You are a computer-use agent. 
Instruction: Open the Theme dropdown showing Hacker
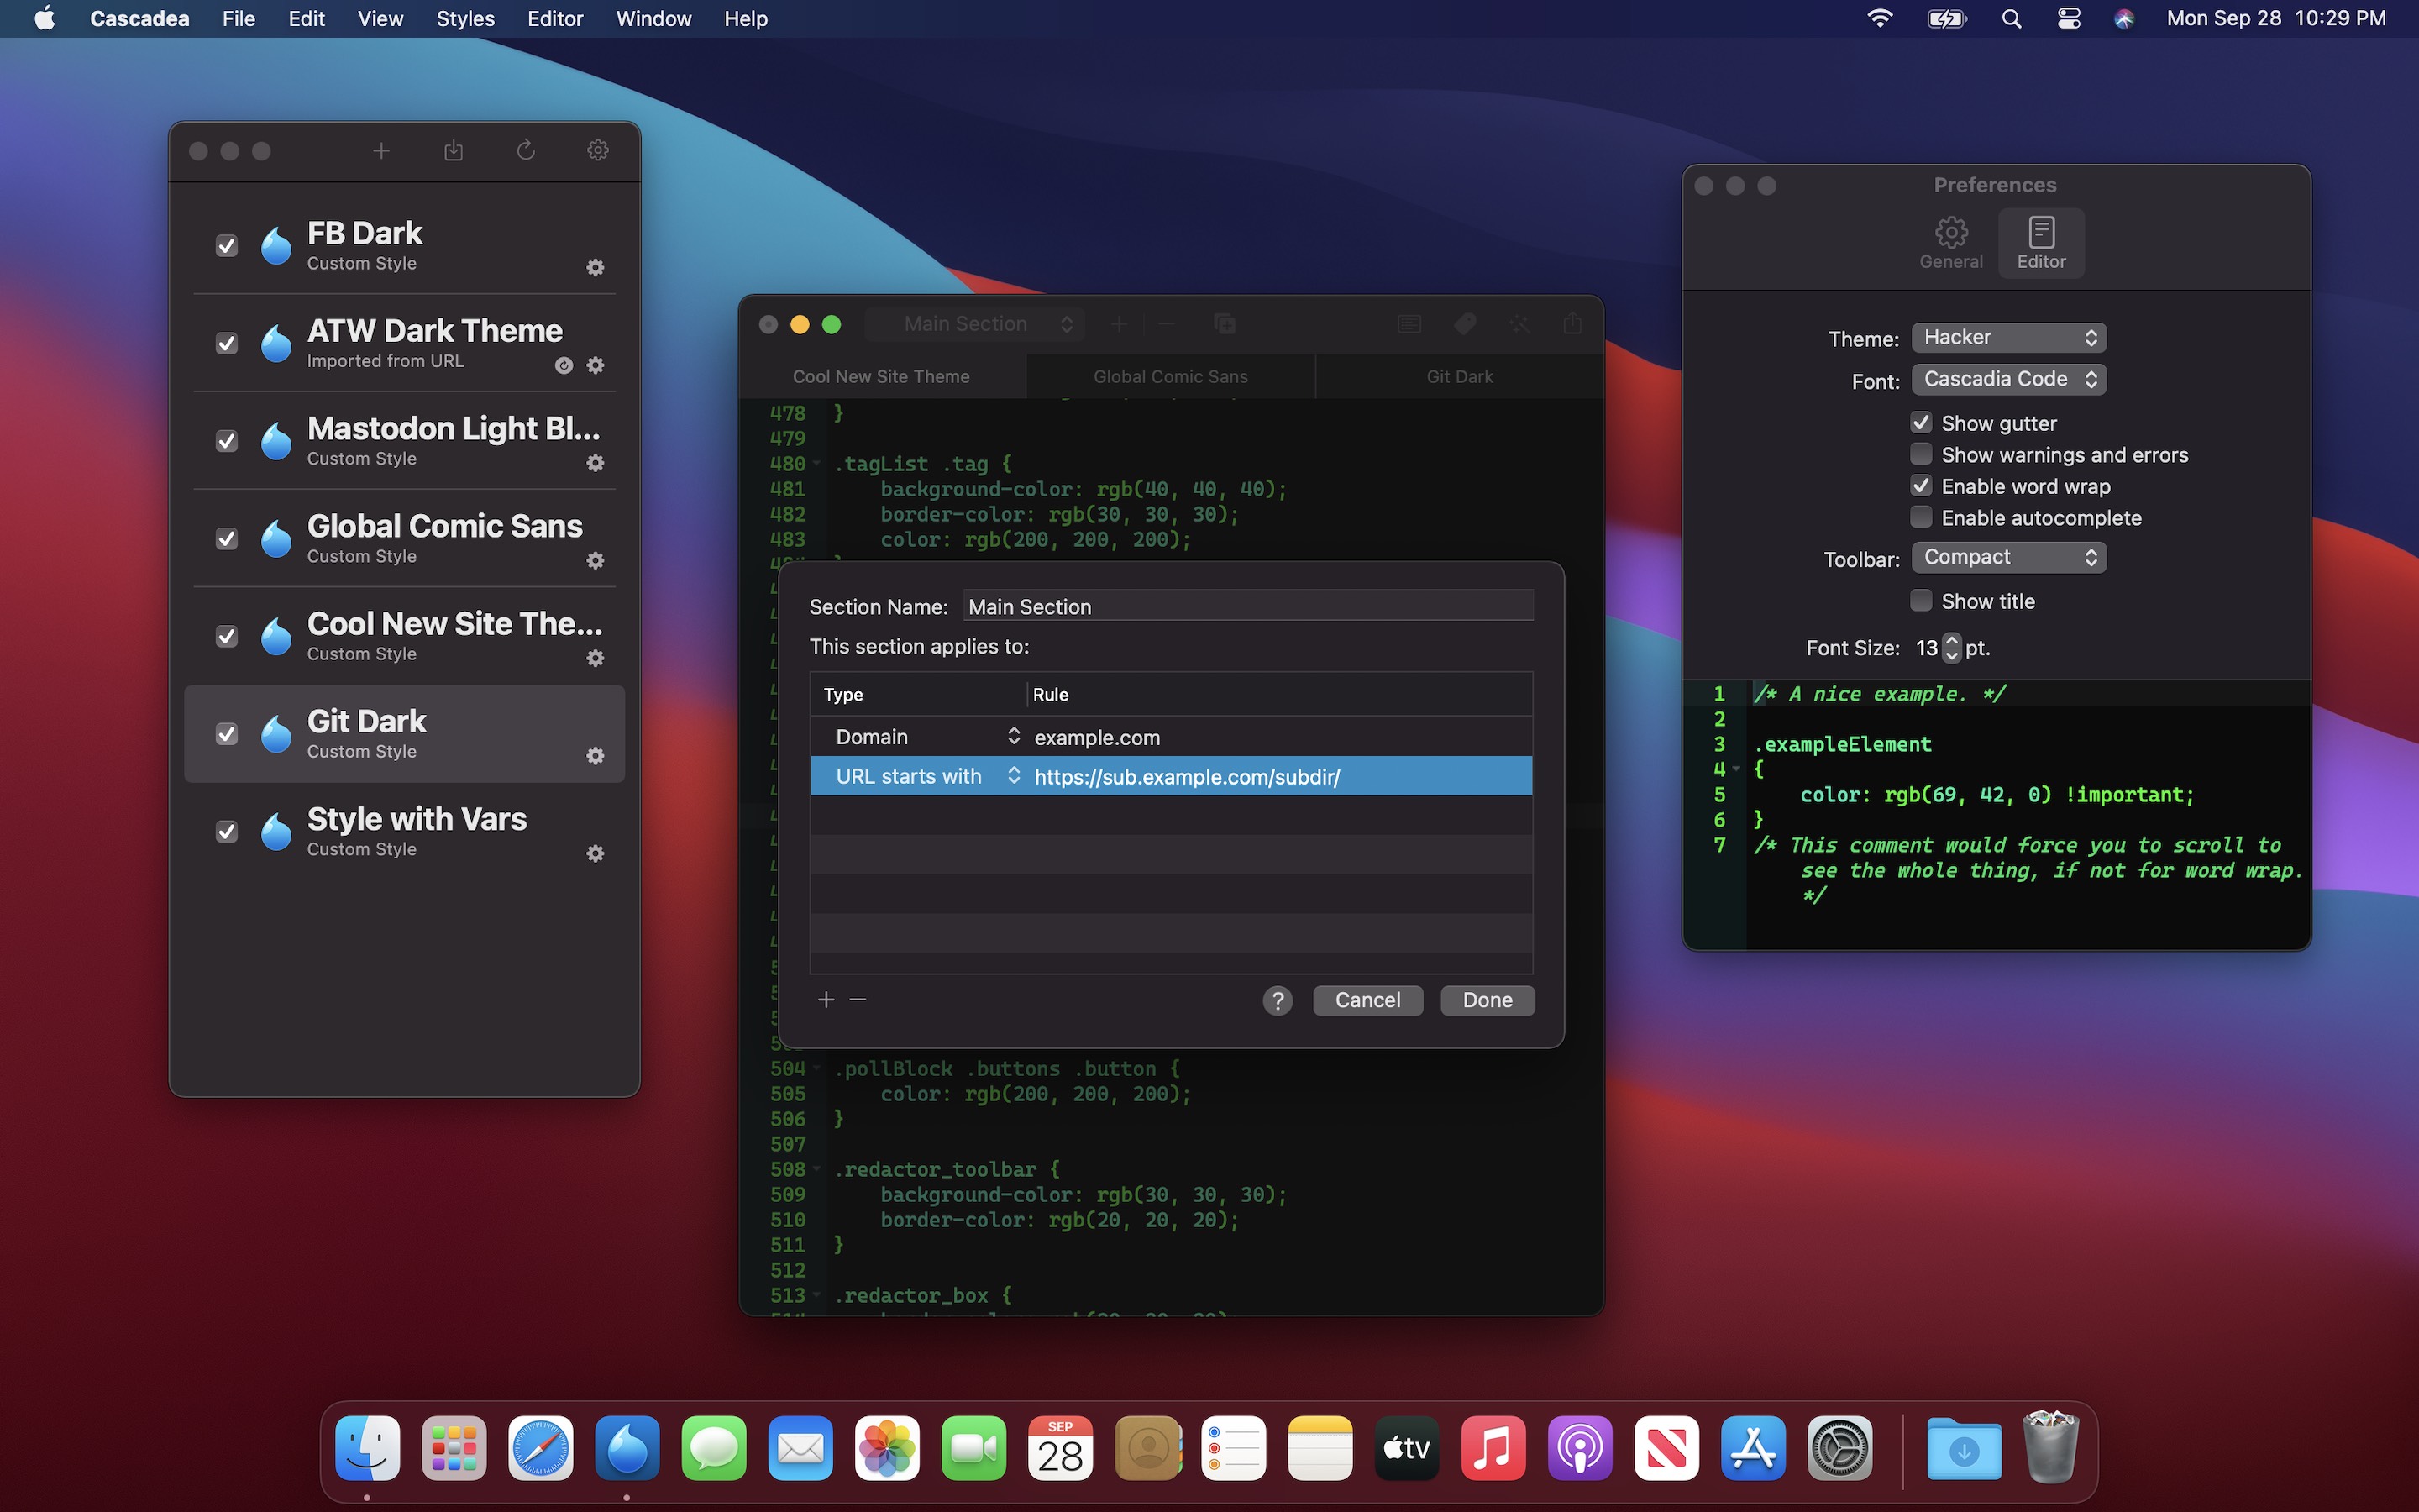[x=2008, y=338]
